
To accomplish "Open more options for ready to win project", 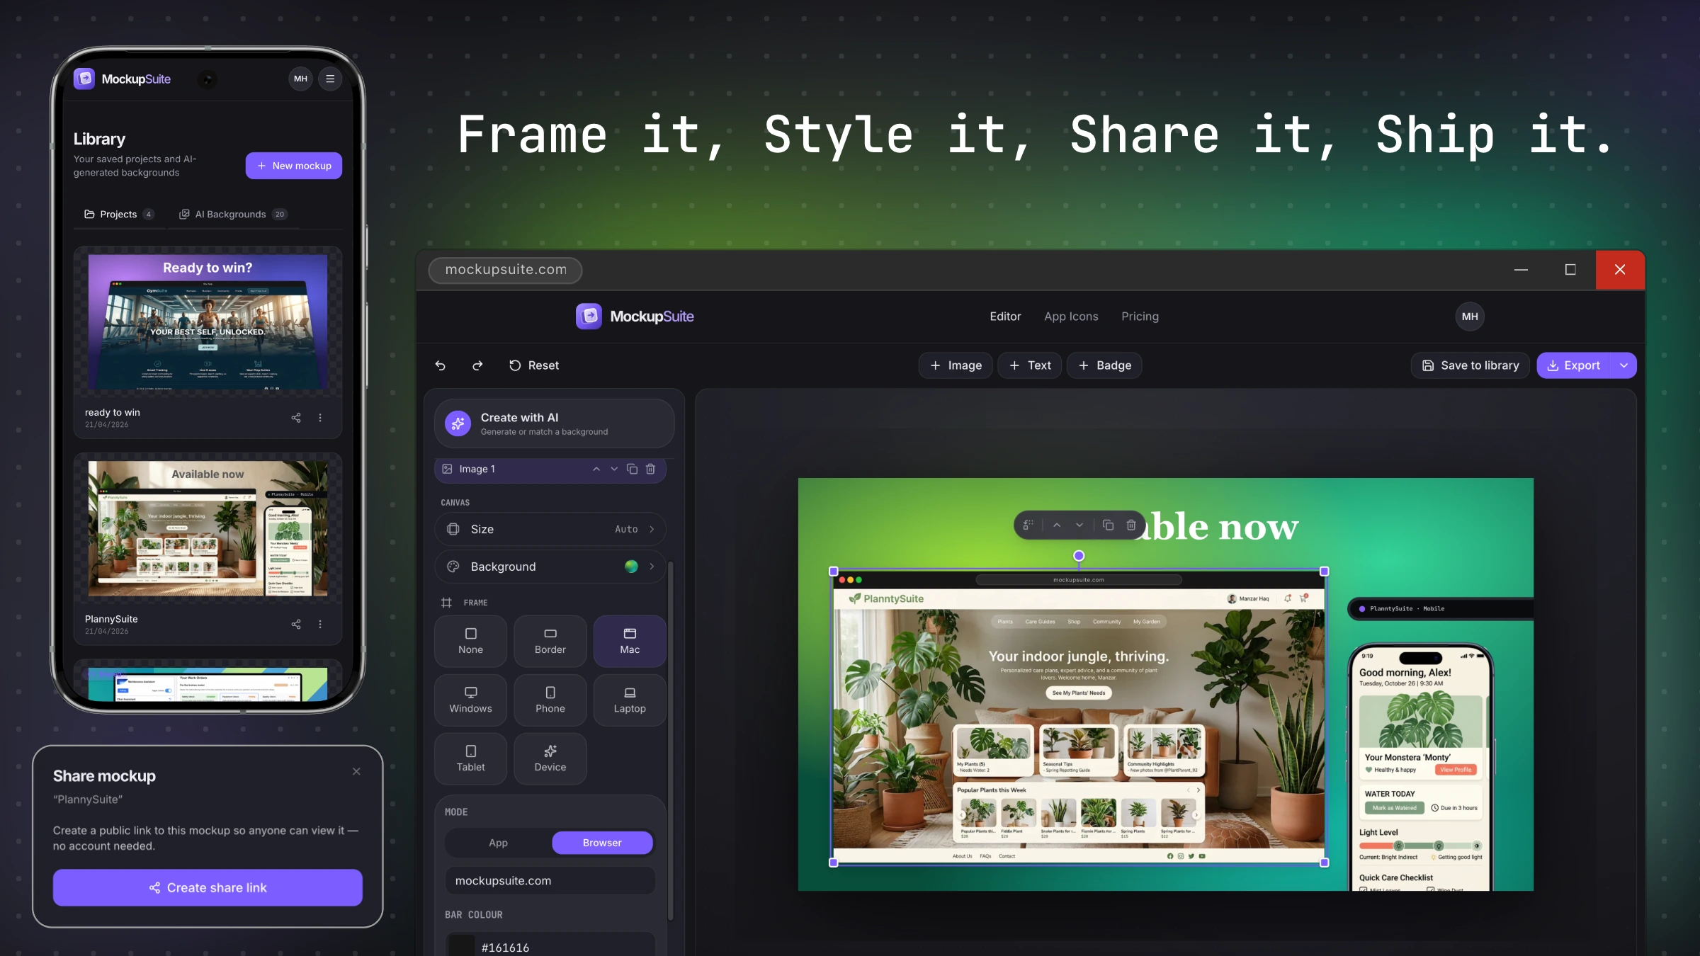I will coord(320,418).
